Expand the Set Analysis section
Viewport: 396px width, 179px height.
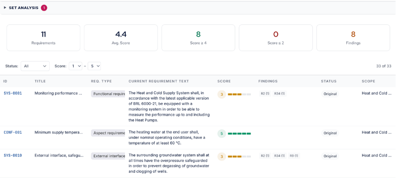coord(5,8)
